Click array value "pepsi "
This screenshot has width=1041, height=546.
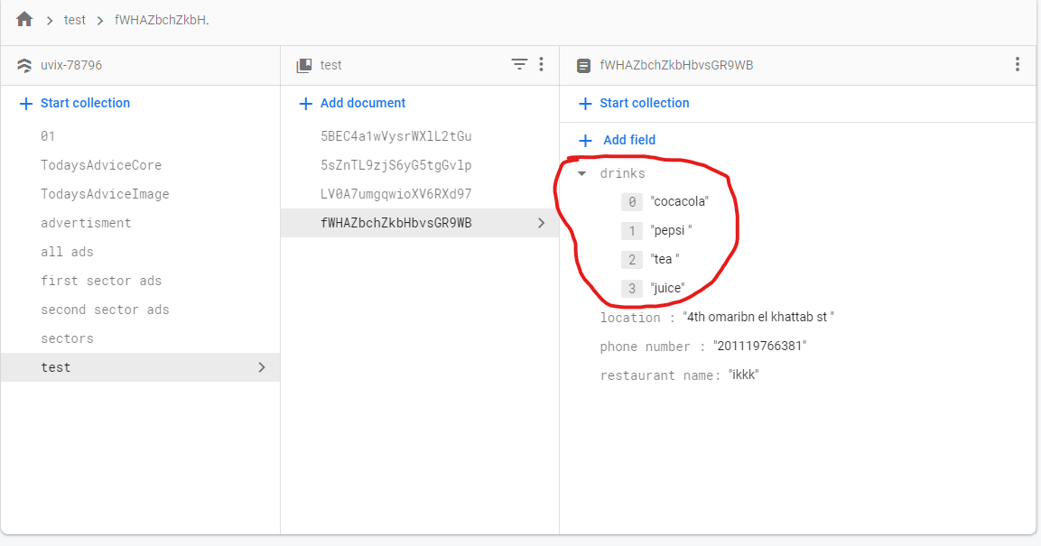(x=671, y=231)
